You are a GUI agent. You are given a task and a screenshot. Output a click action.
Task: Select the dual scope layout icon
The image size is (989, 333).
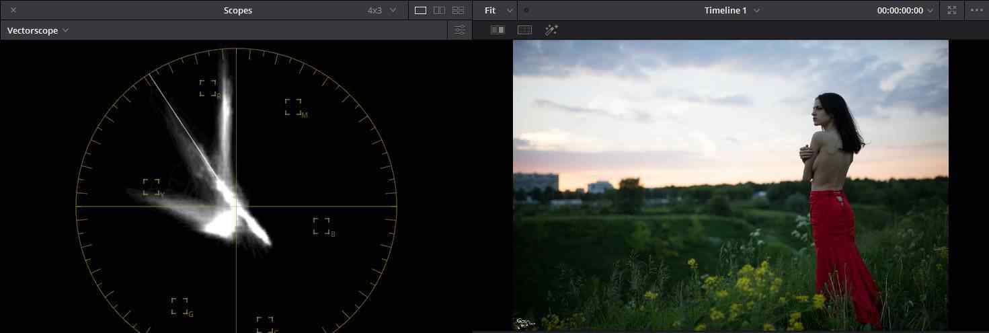[439, 10]
